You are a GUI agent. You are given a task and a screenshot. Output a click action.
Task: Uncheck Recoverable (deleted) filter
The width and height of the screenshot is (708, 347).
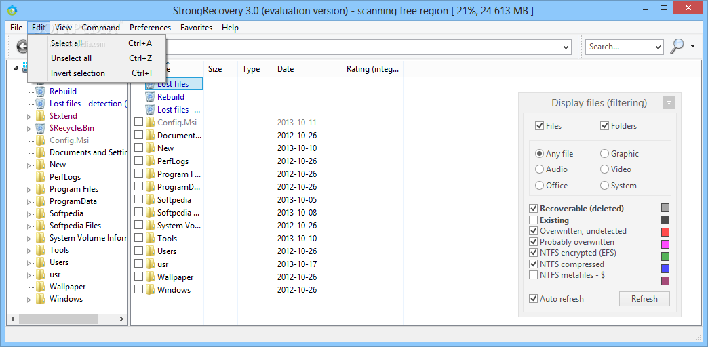click(x=533, y=209)
